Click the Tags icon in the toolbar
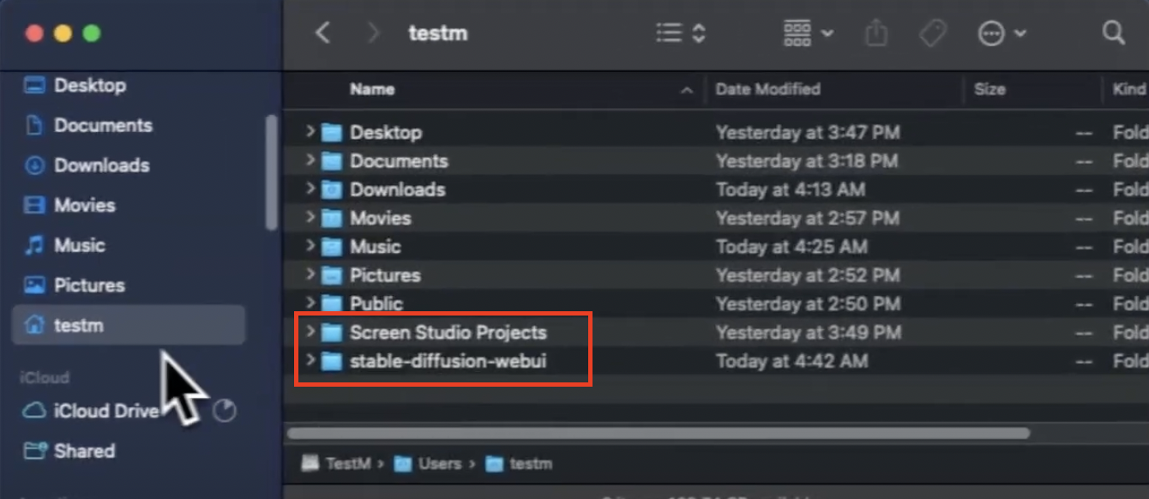 932,33
